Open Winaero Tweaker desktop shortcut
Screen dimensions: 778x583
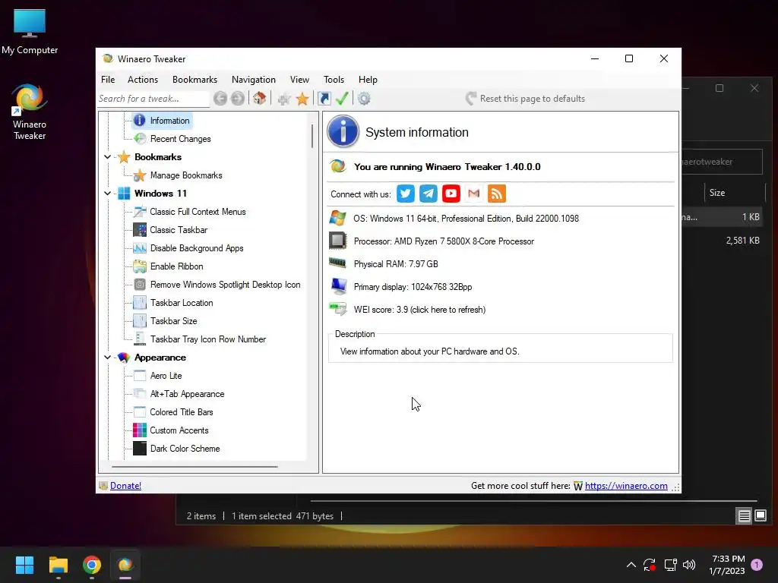30,112
